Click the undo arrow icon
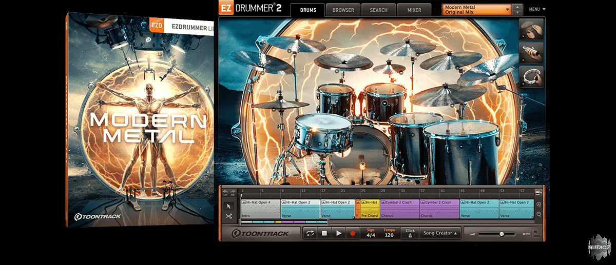 (x=225, y=192)
